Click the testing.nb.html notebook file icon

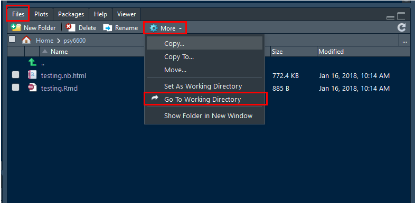pos(32,75)
